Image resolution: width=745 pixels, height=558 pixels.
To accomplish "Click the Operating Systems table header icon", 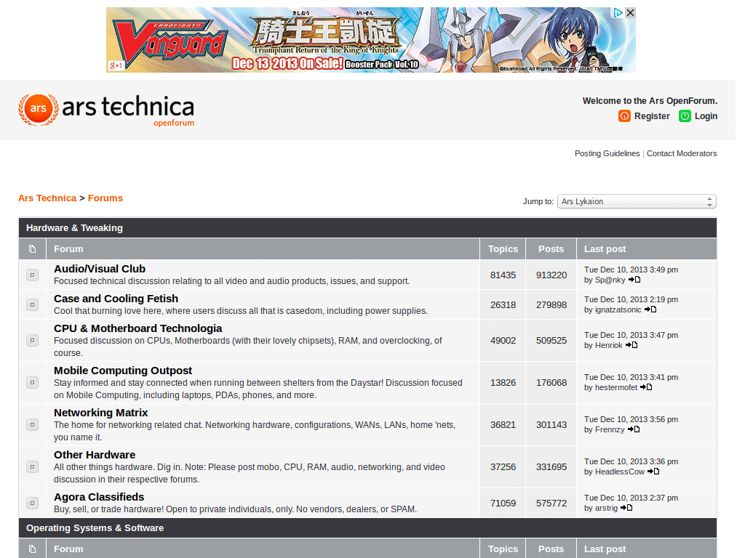I will [x=32, y=549].
